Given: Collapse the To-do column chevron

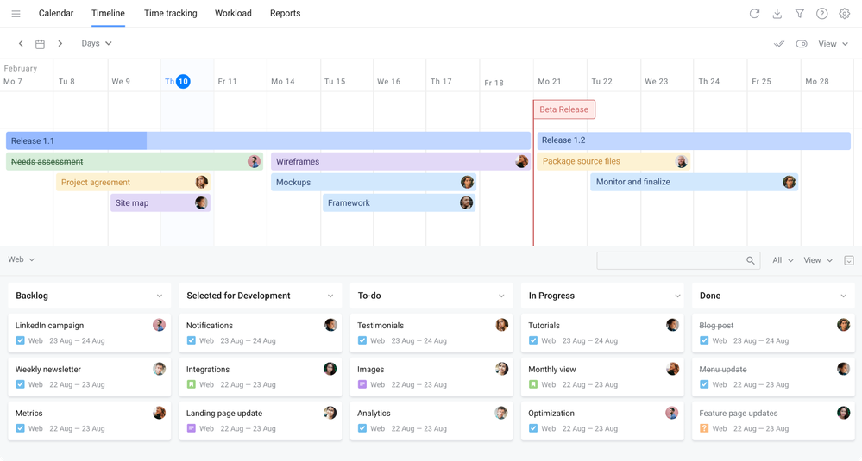Looking at the screenshot, I should click(x=501, y=296).
